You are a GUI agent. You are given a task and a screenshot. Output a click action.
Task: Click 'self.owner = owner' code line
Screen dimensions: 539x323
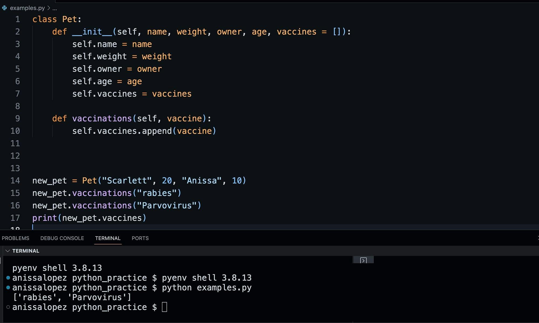point(117,69)
